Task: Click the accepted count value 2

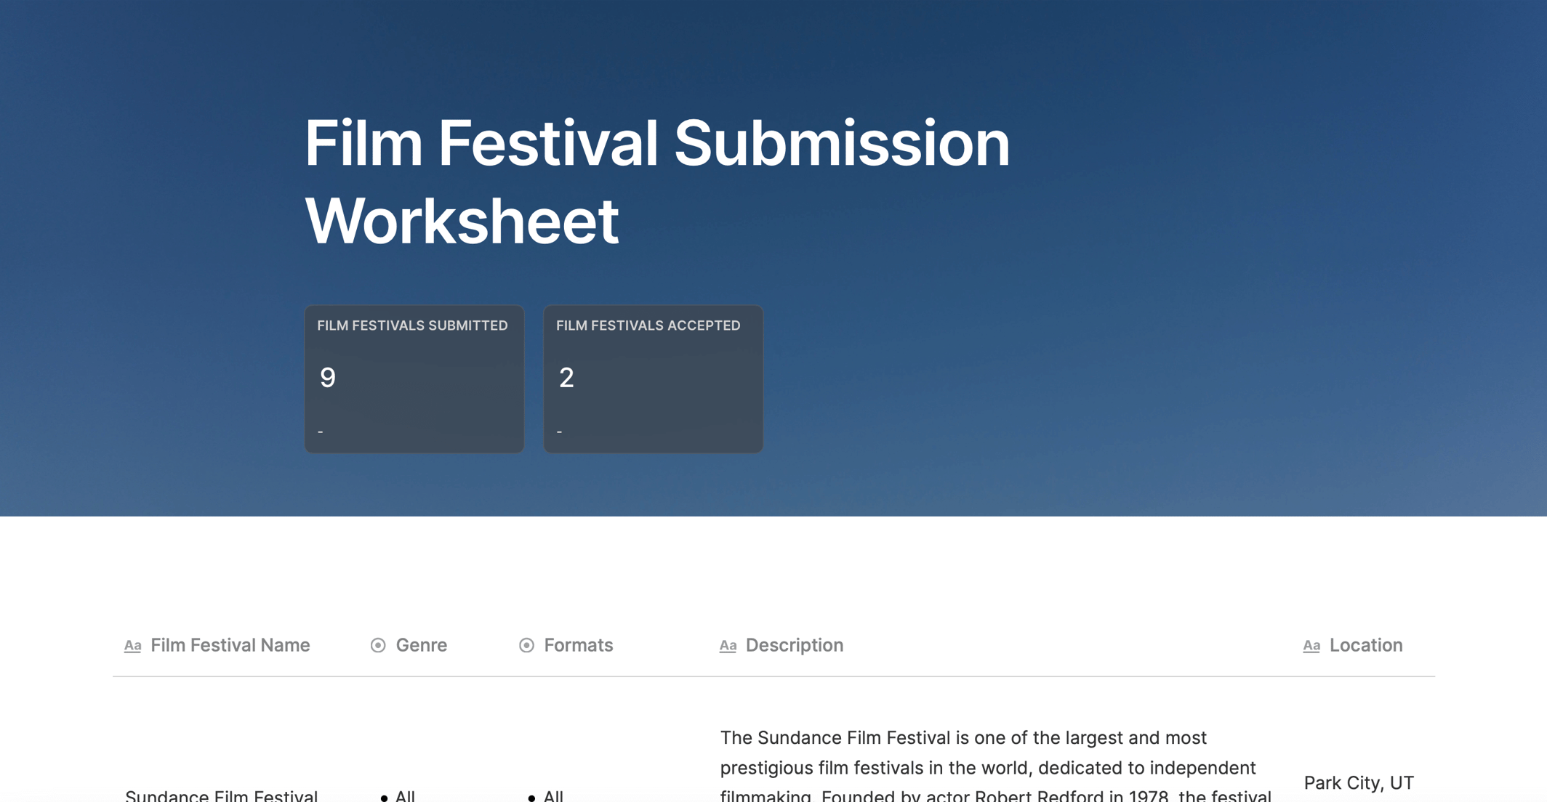Action: click(x=566, y=378)
